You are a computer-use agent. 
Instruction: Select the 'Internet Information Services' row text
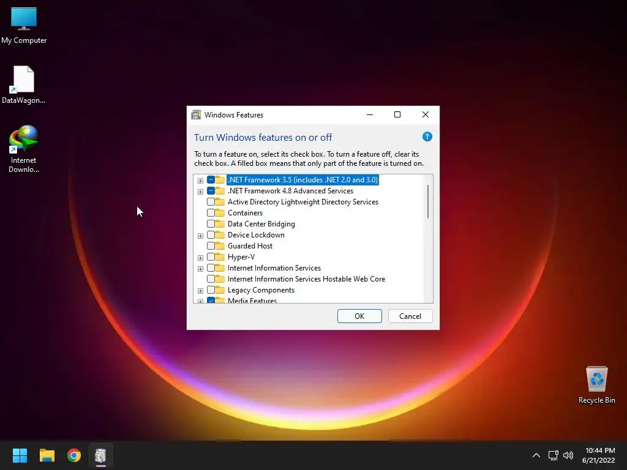point(274,268)
